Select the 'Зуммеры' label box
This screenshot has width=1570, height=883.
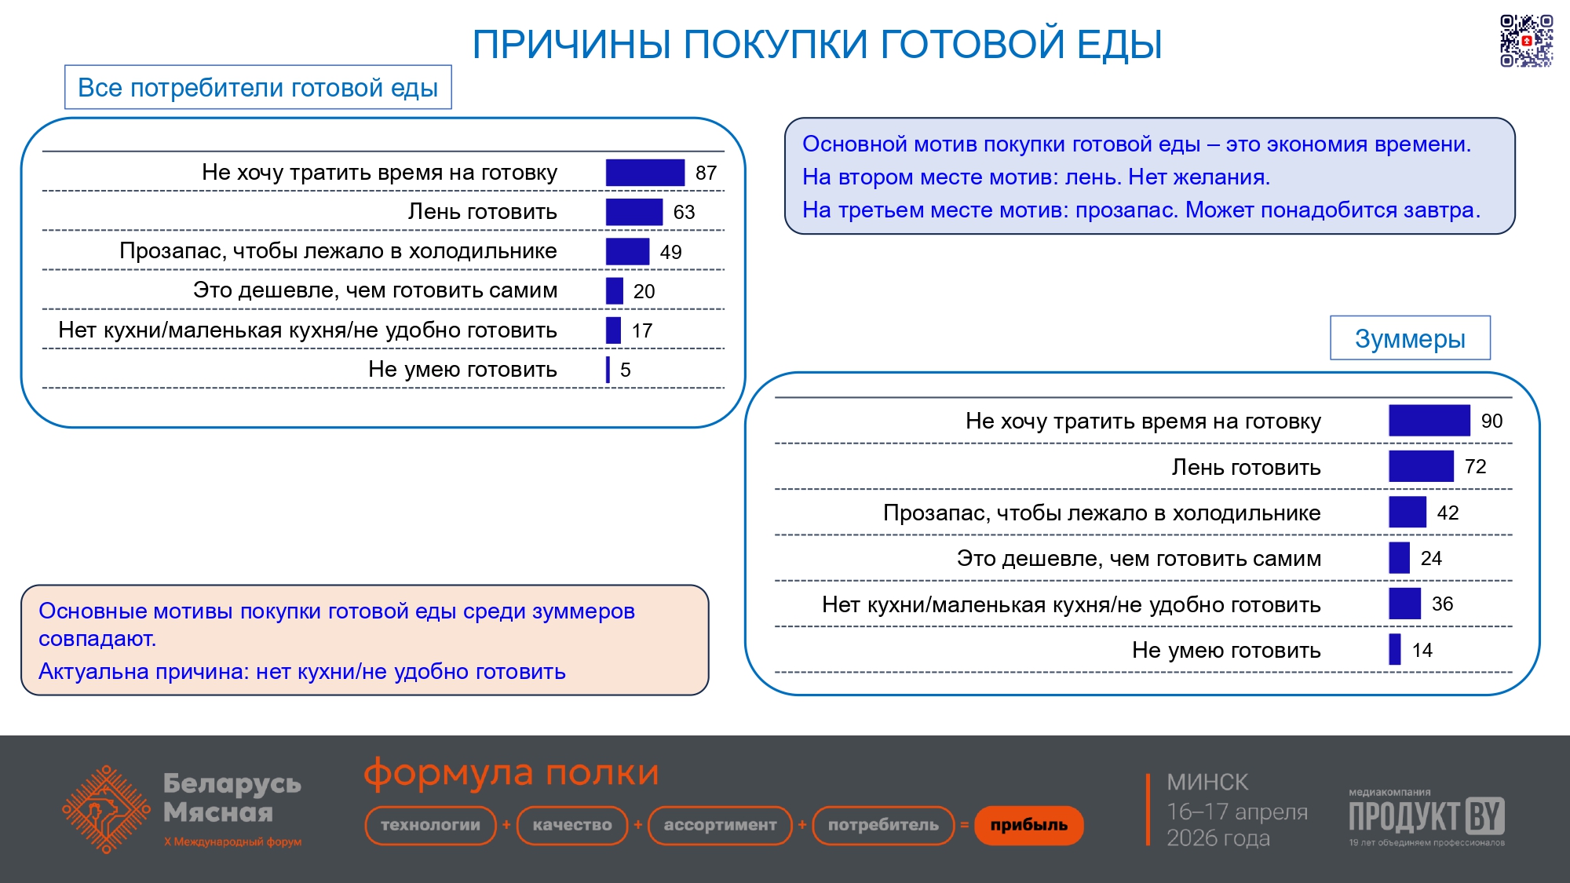1410,338
